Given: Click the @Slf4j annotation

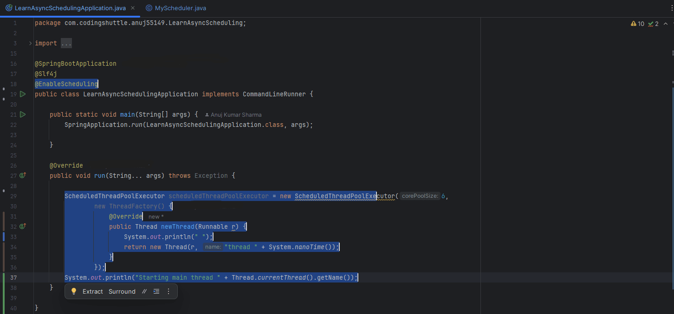Looking at the screenshot, I should tap(46, 74).
